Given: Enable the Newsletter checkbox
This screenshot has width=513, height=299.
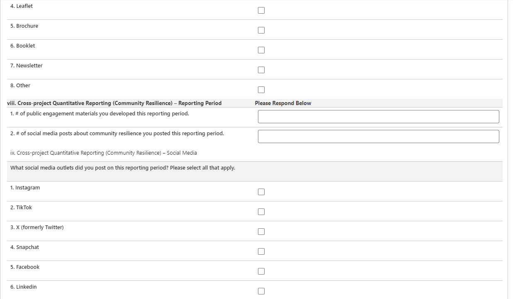Looking at the screenshot, I should [x=261, y=70].
